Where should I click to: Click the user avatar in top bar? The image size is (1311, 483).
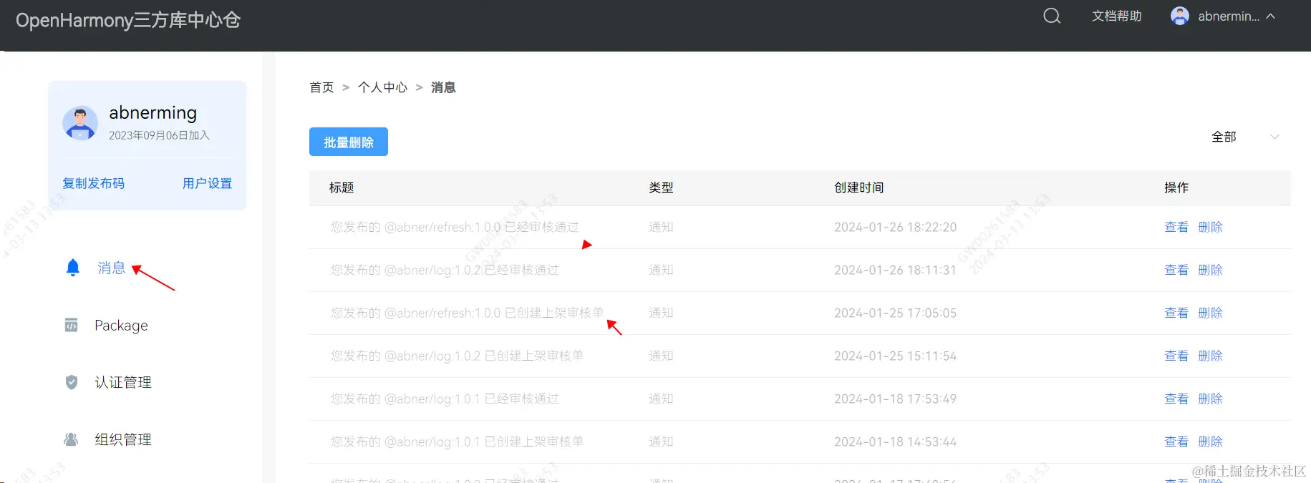pyautogui.click(x=1180, y=16)
